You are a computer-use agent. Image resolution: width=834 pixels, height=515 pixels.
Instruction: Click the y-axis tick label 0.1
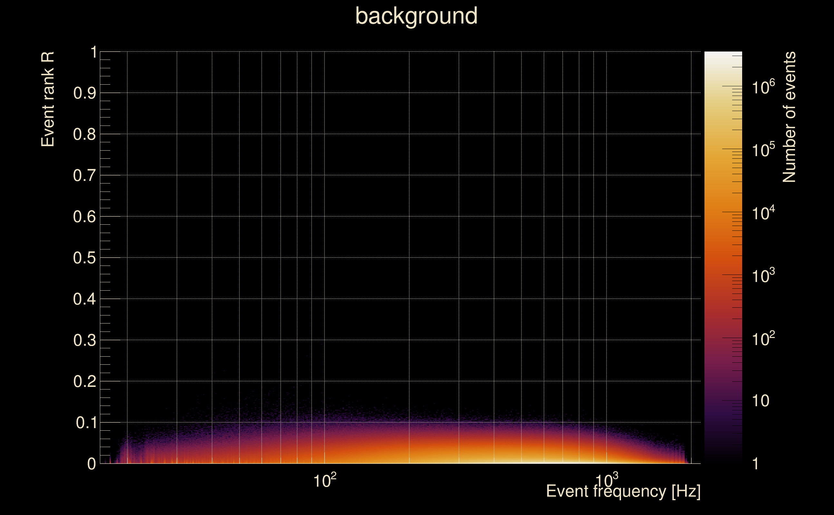pyautogui.click(x=86, y=423)
